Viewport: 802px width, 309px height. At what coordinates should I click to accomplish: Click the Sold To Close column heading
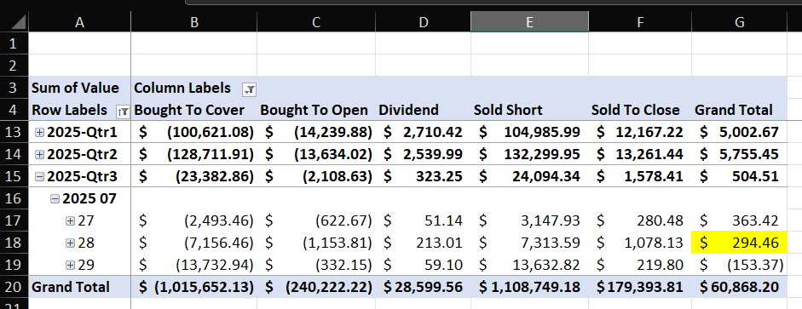tap(640, 110)
